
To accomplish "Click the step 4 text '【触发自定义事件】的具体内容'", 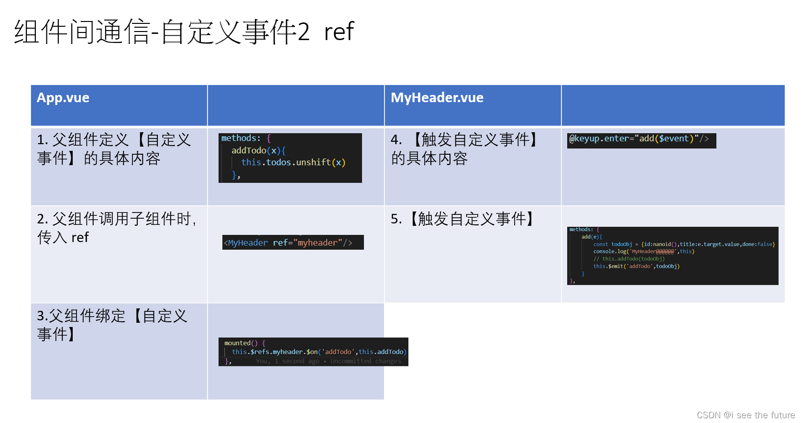I will [464, 149].
